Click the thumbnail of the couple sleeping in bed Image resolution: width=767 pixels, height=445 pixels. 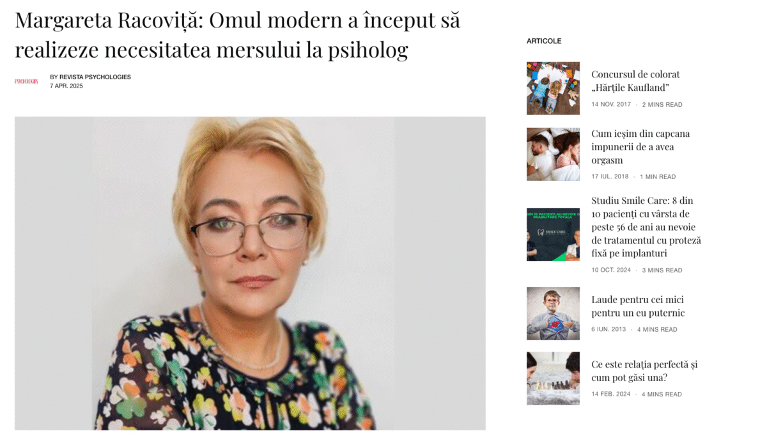pos(553,154)
